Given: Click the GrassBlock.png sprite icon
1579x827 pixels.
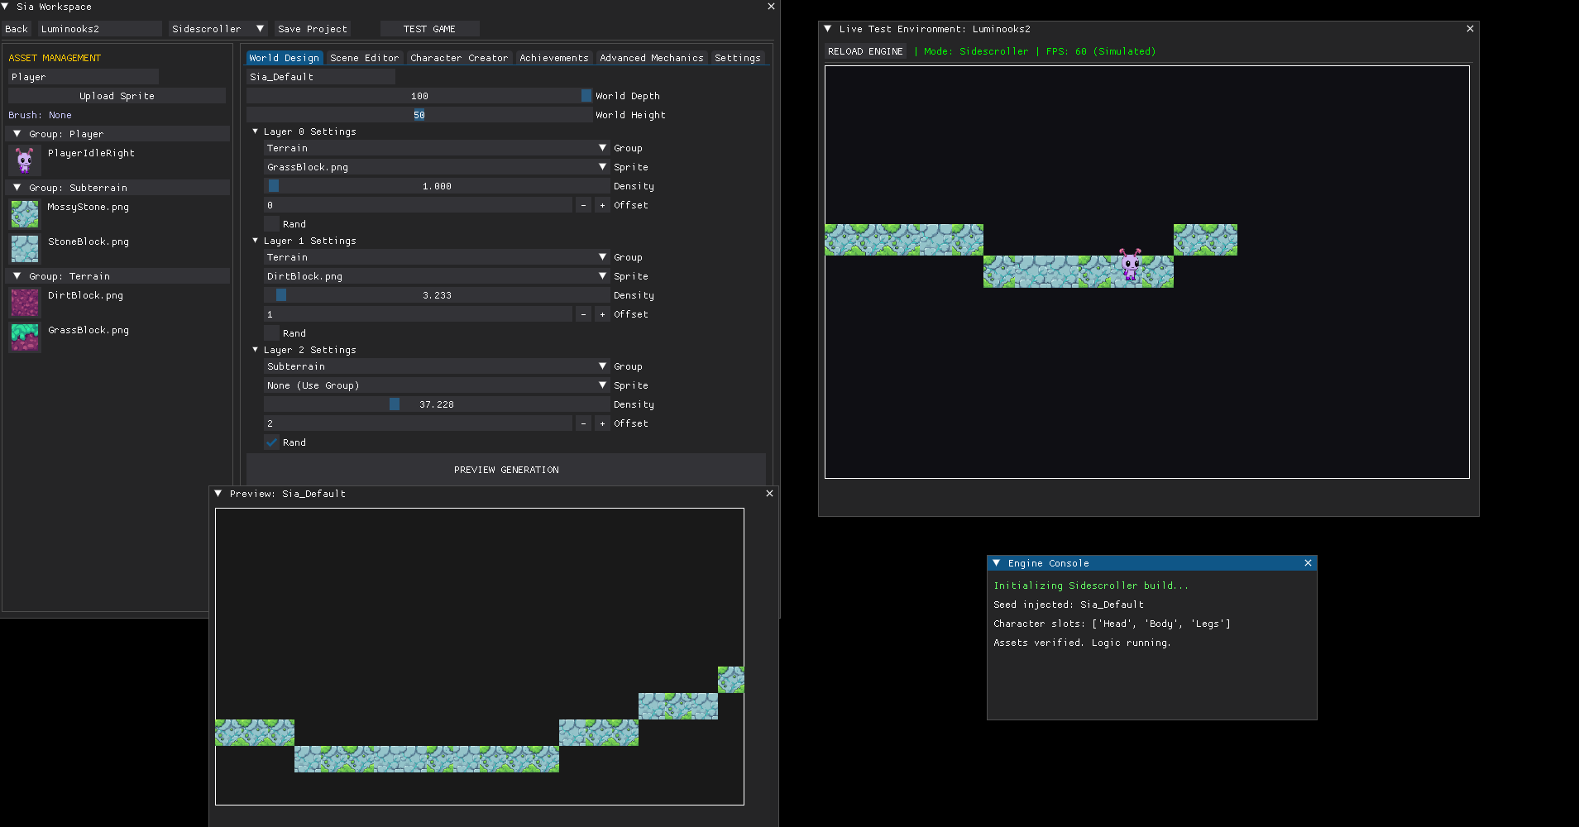Looking at the screenshot, I should (25, 337).
